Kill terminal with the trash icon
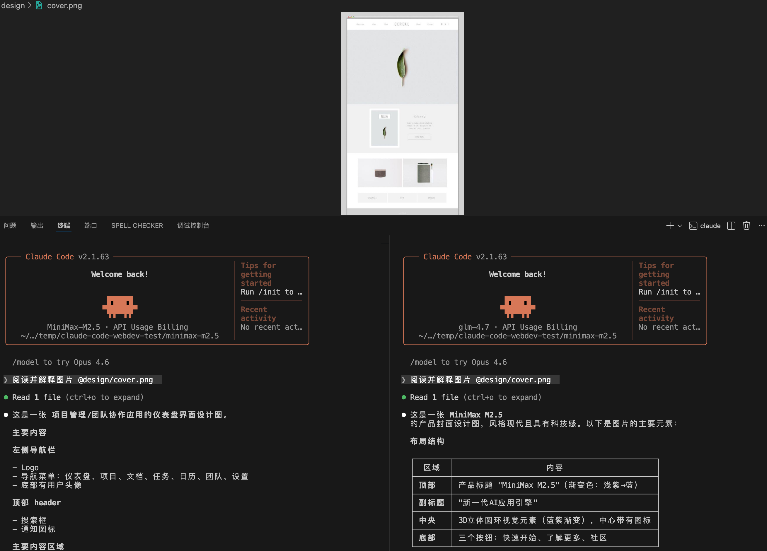 [746, 225]
